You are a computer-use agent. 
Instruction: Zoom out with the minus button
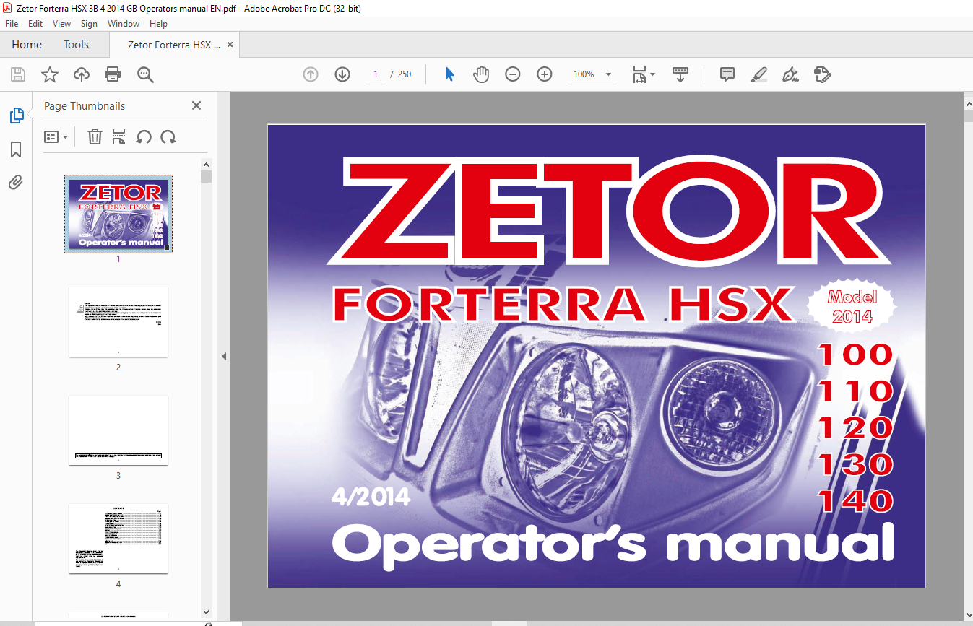point(513,74)
